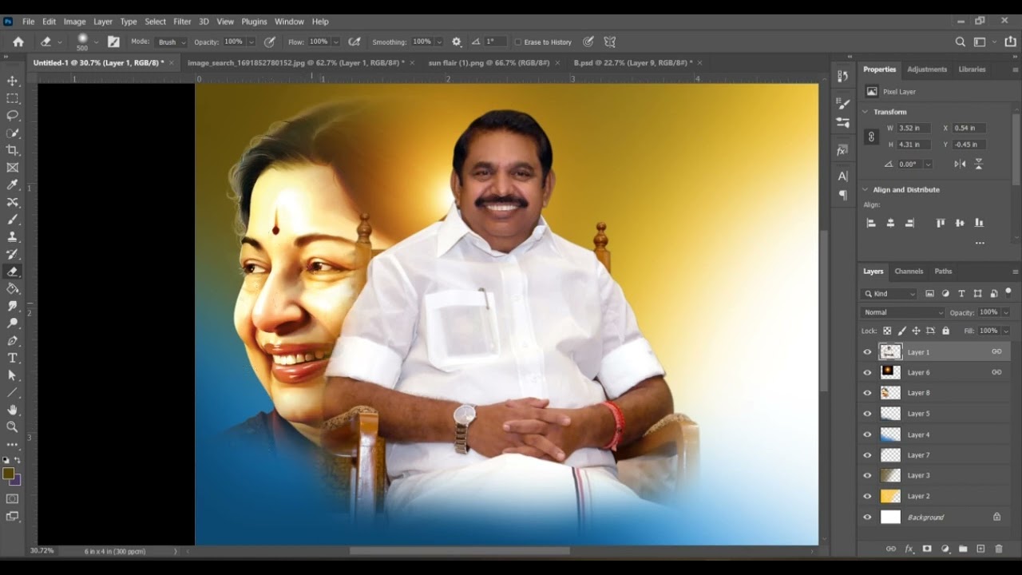Toggle link width and height icon

871,137
